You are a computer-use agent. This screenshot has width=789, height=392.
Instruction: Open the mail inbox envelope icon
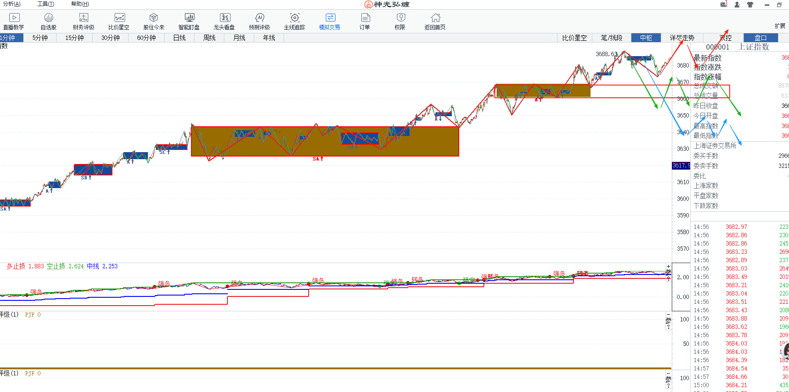(724, 4)
